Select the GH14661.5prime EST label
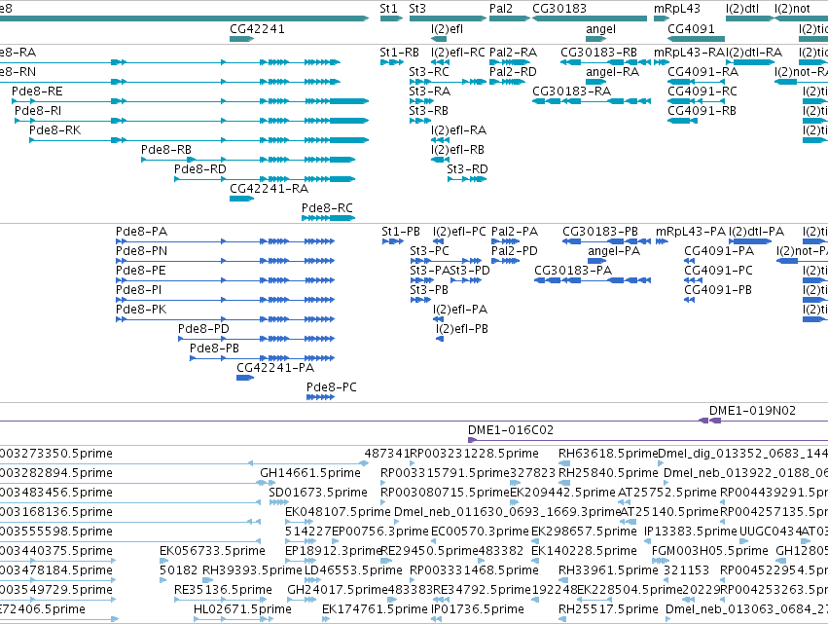The width and height of the screenshot is (828, 624). 310,473
